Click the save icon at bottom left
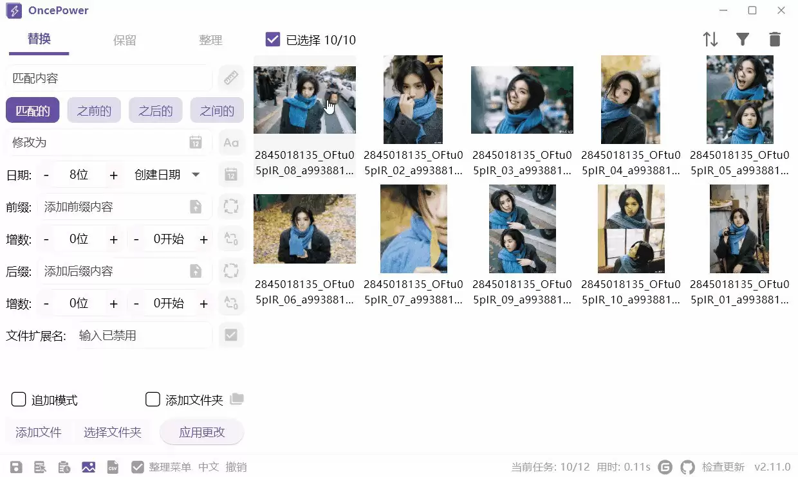This screenshot has height=477, width=798. (15, 467)
